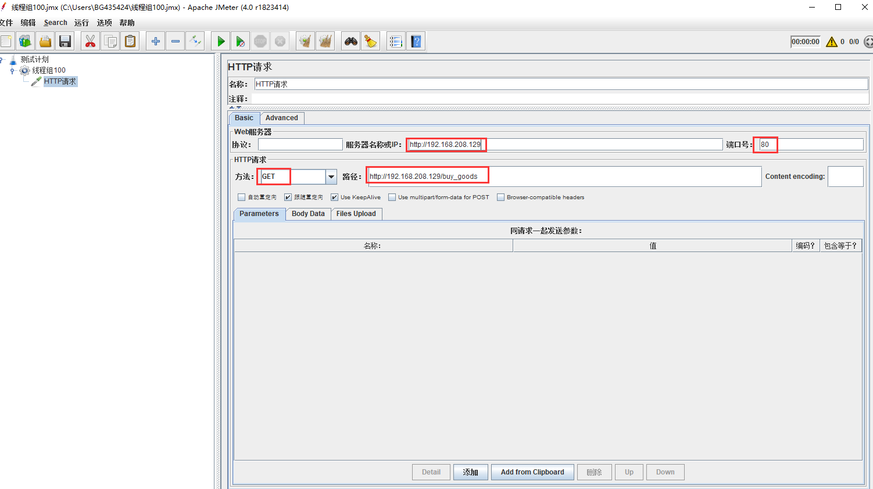Open Search with binoculars icon
Image resolution: width=873 pixels, height=489 pixels.
[351, 41]
